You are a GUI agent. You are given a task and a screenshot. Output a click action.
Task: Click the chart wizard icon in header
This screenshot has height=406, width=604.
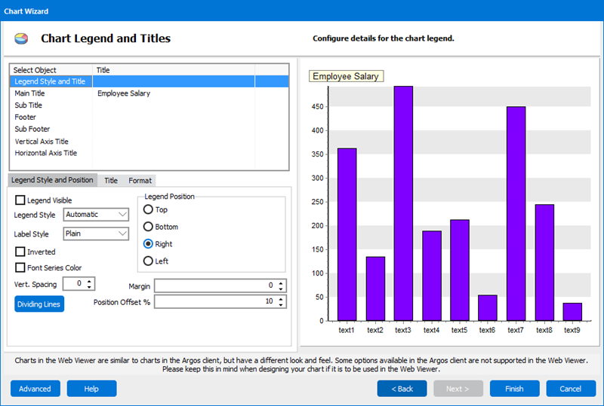coord(21,38)
